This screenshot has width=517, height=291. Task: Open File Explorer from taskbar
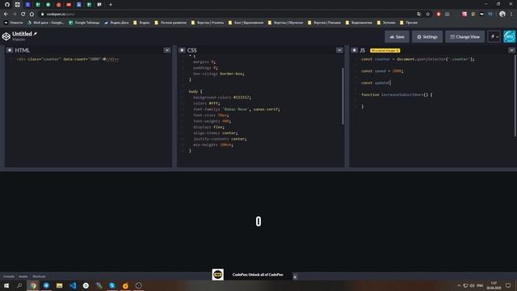coord(59,285)
